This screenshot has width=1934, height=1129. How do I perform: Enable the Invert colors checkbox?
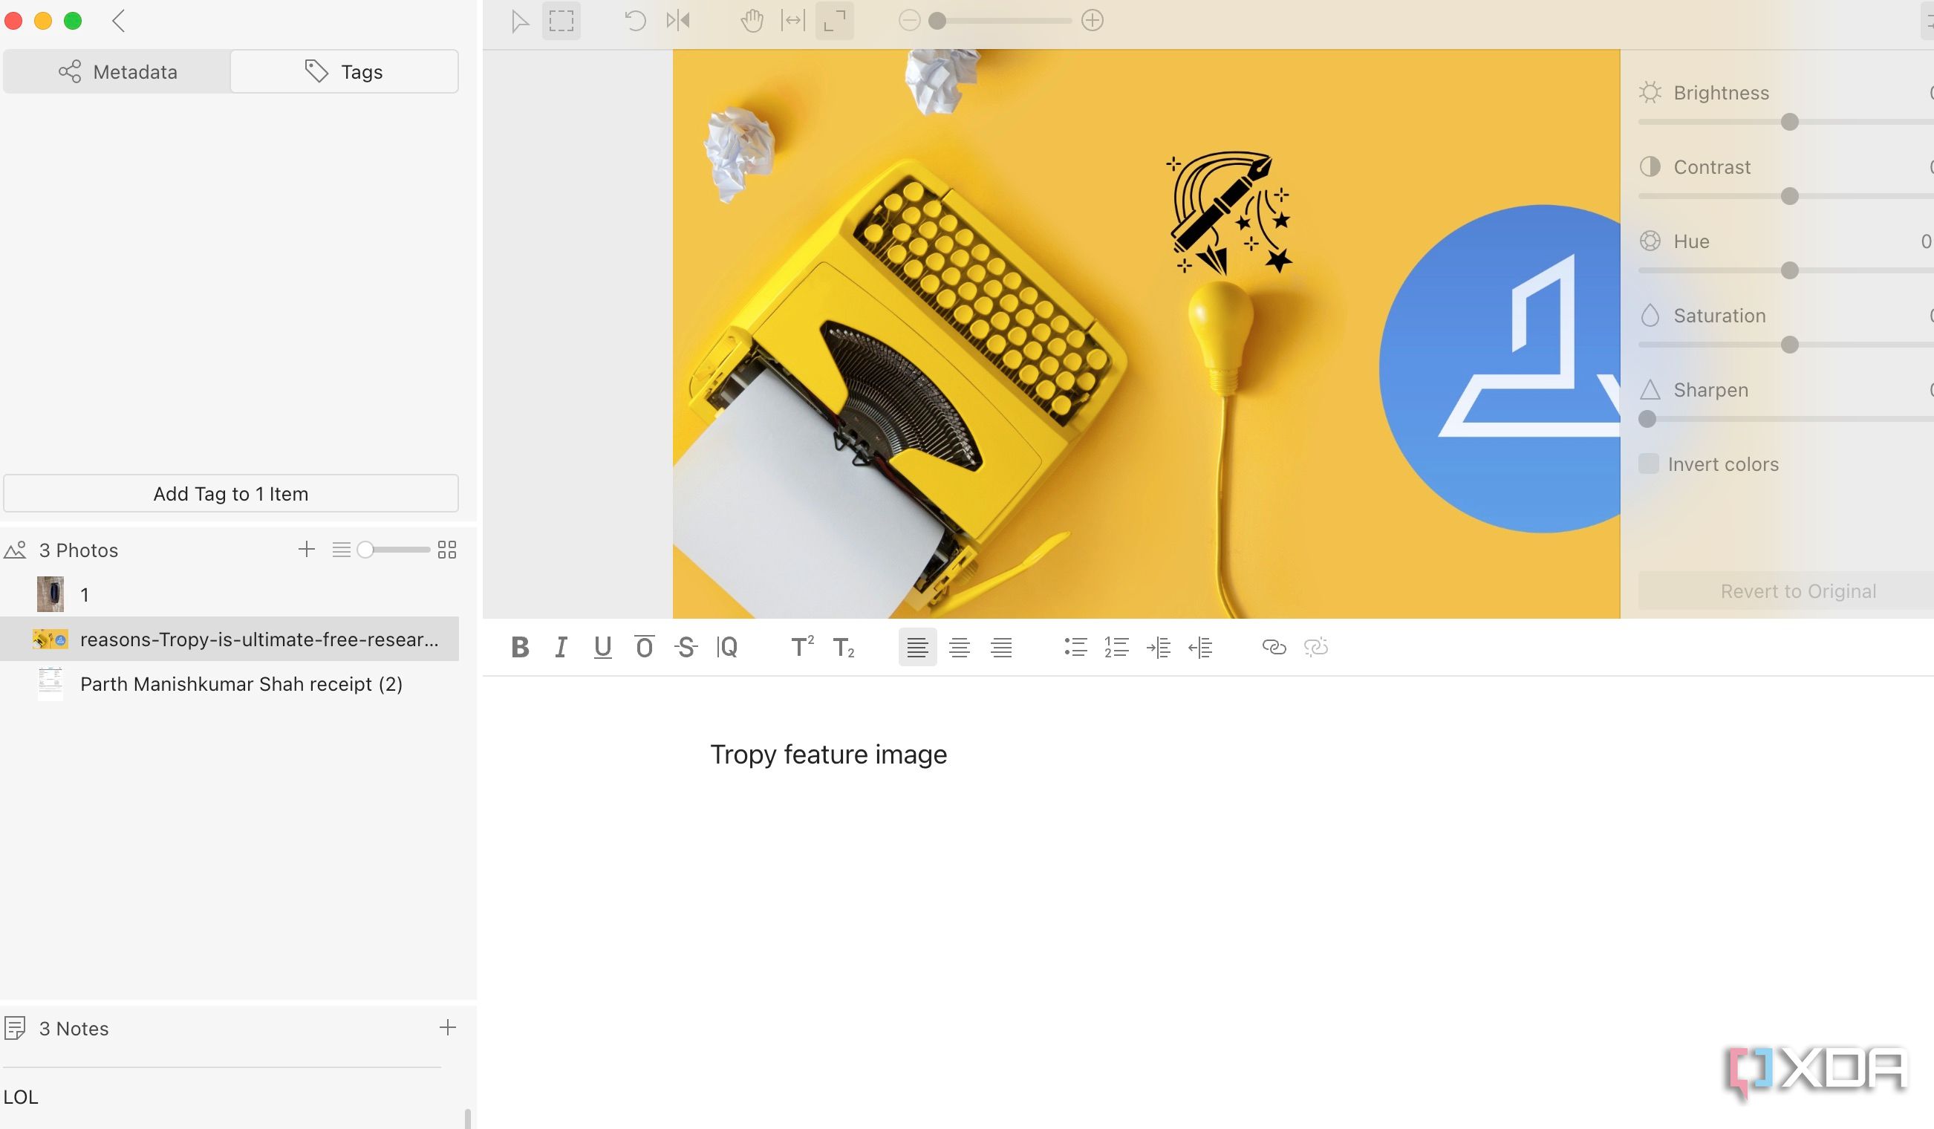[x=1649, y=463]
